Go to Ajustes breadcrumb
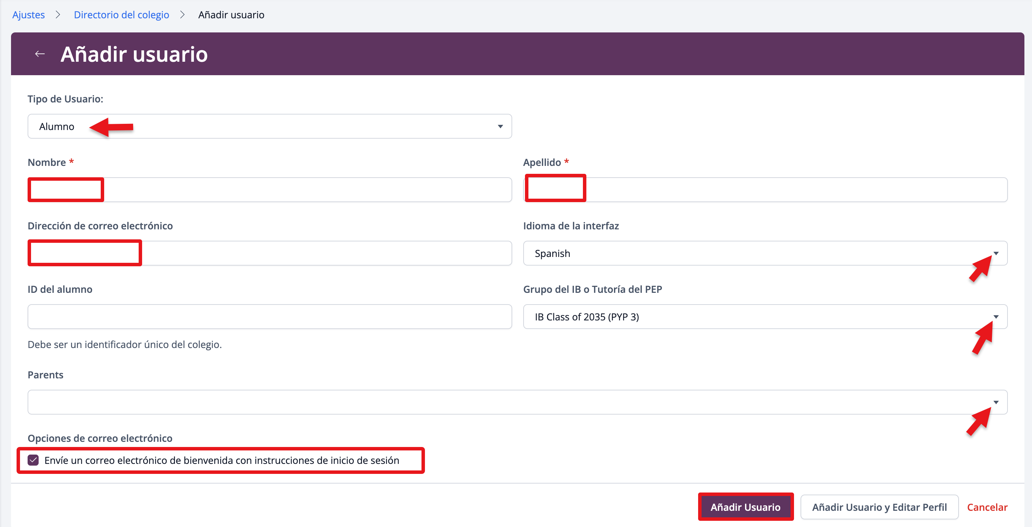The height and width of the screenshot is (527, 1032). point(28,15)
